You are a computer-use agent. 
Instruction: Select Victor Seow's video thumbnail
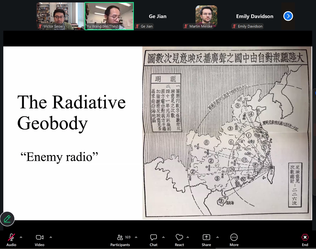coord(60,16)
